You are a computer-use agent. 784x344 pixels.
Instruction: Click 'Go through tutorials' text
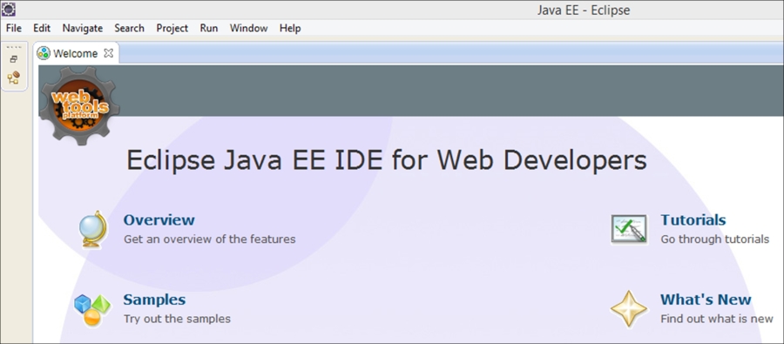pos(714,239)
